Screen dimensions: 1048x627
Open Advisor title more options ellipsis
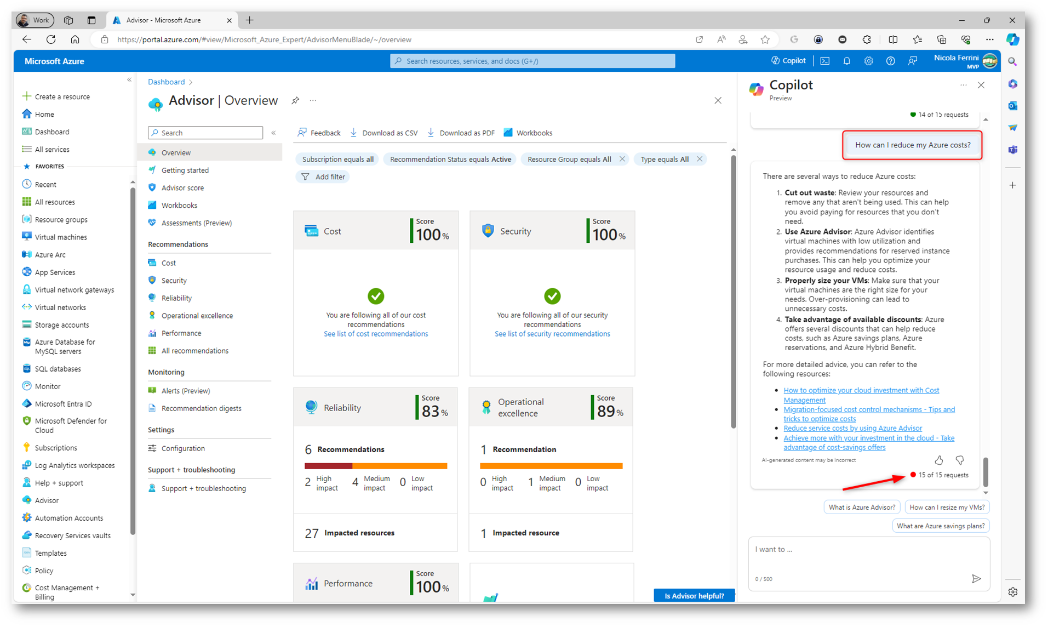313,100
